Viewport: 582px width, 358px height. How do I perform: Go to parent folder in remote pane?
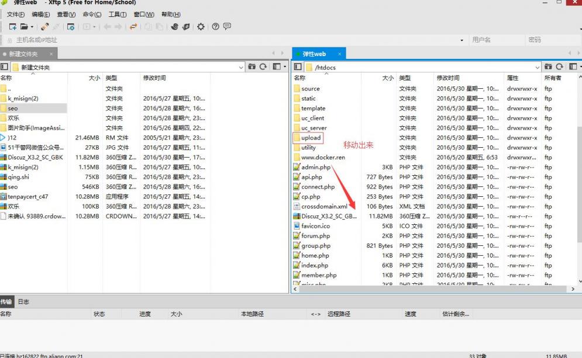[x=548, y=67]
